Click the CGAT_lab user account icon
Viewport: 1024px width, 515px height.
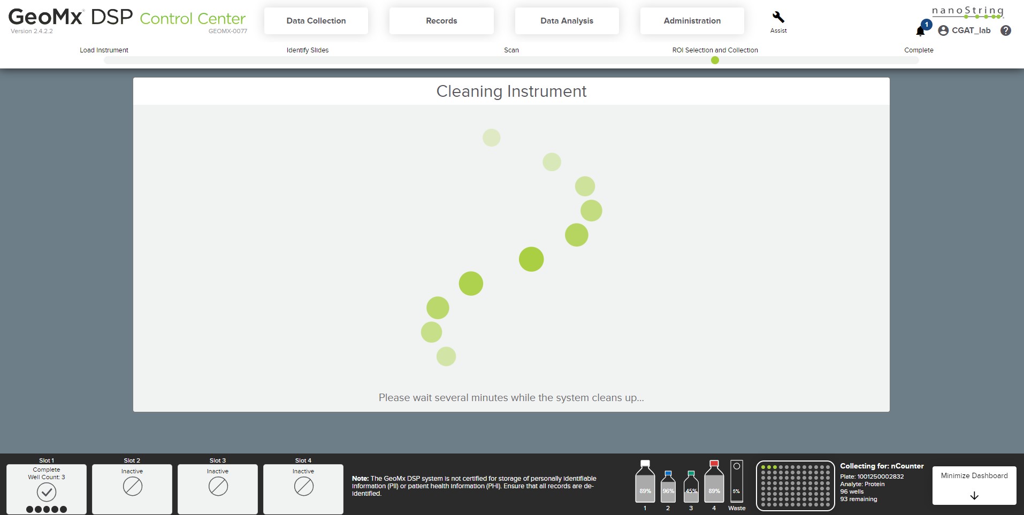point(943,30)
